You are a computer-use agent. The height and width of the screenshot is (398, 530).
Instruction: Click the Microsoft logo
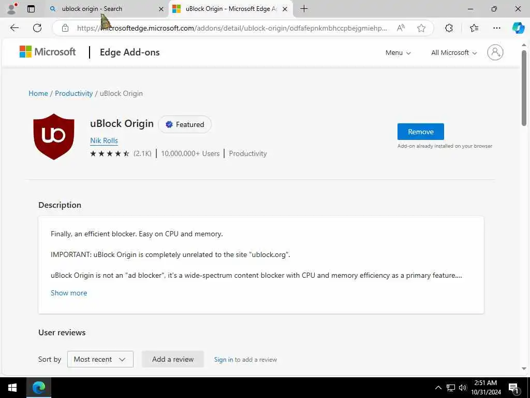click(48, 52)
